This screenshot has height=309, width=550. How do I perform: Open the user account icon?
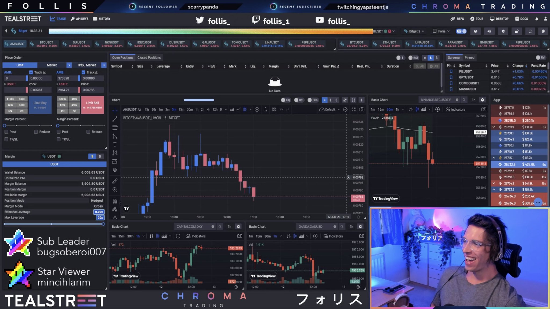coord(545,19)
